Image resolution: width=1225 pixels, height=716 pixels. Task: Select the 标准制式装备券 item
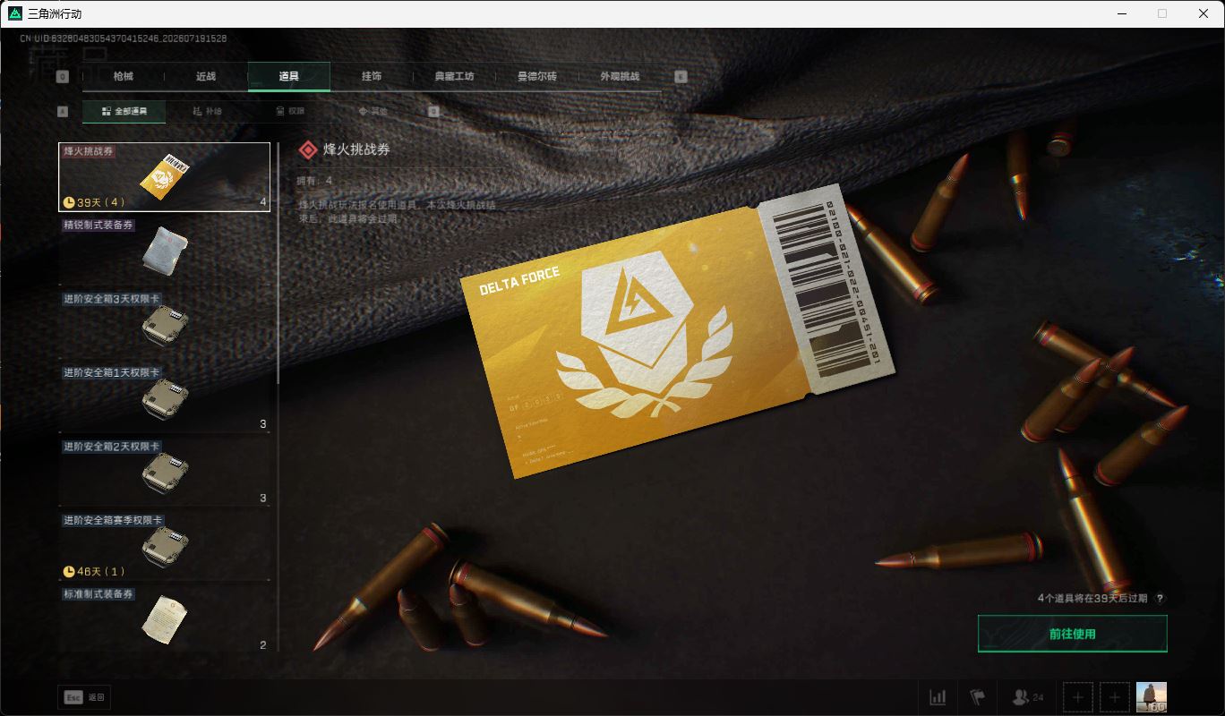(164, 619)
